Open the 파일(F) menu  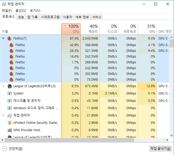[x=7, y=10]
